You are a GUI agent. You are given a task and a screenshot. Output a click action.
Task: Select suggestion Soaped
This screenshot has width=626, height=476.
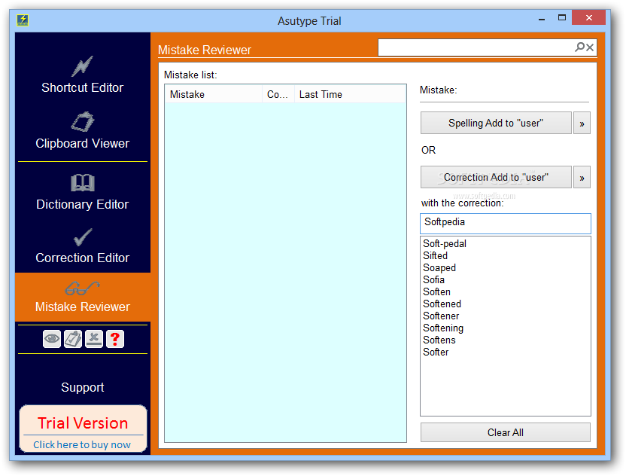point(439,267)
